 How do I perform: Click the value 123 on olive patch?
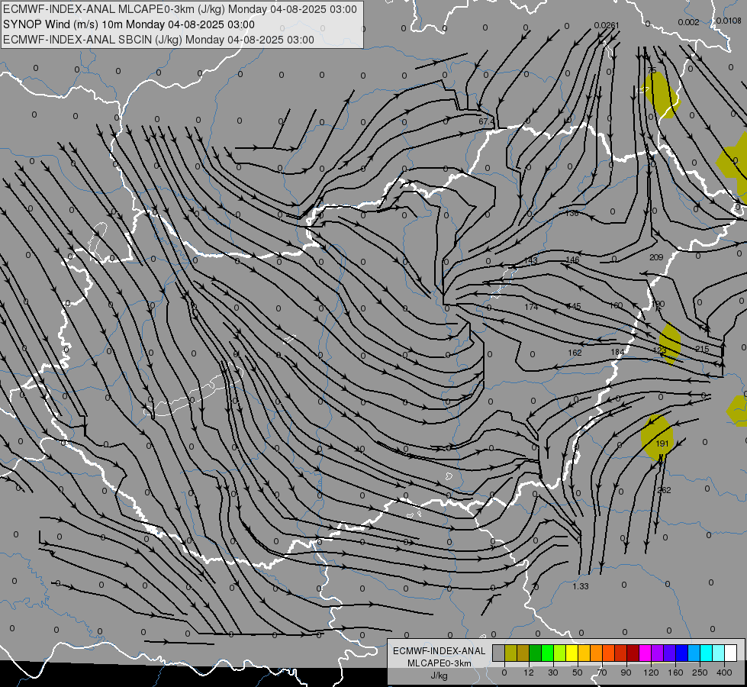[660, 350]
